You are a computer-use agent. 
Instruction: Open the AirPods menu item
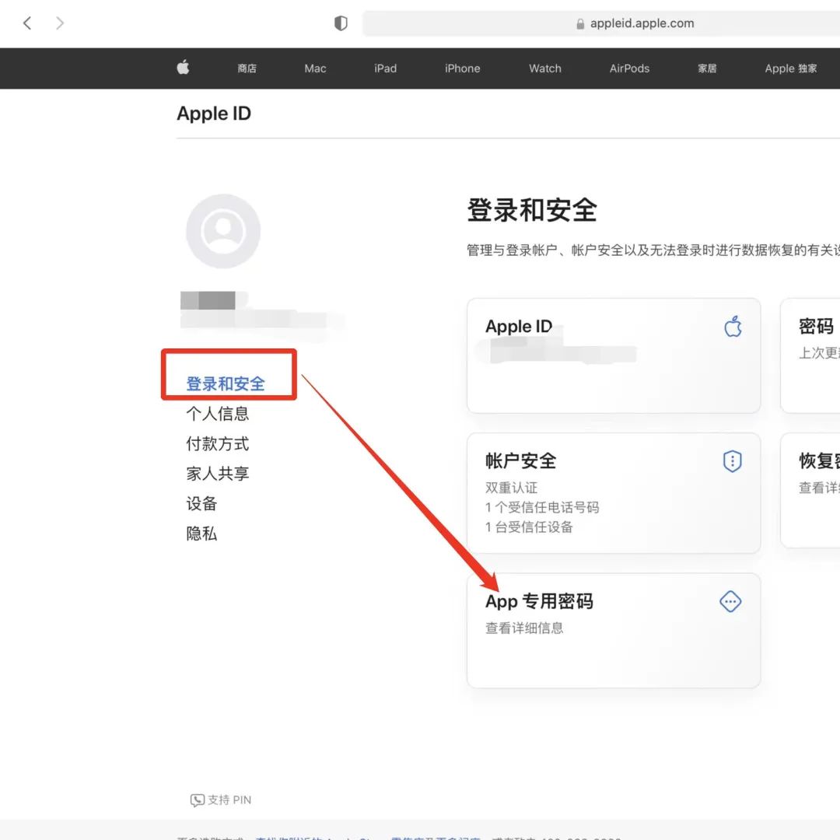[629, 68]
